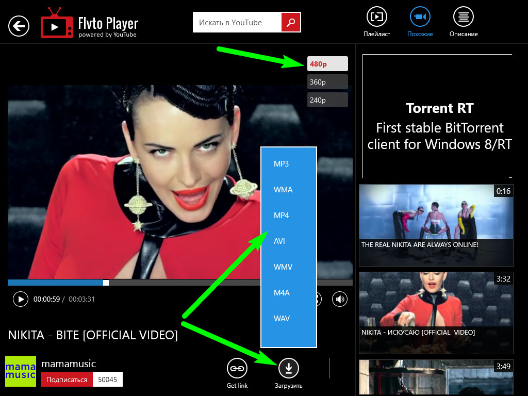Open the mamamusic channel avatar
This screenshot has width=528, height=396.
coord(21,371)
